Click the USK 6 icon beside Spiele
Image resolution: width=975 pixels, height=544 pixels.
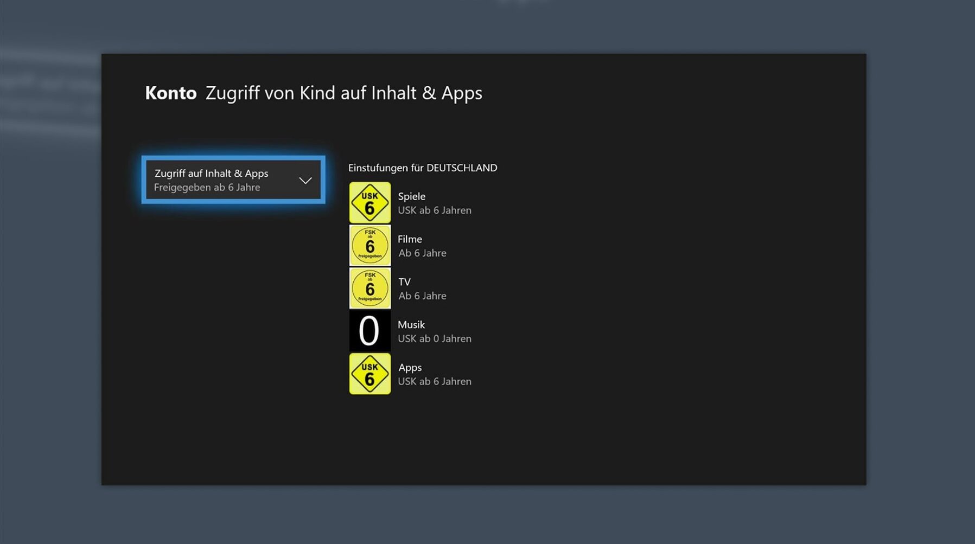[x=369, y=203]
